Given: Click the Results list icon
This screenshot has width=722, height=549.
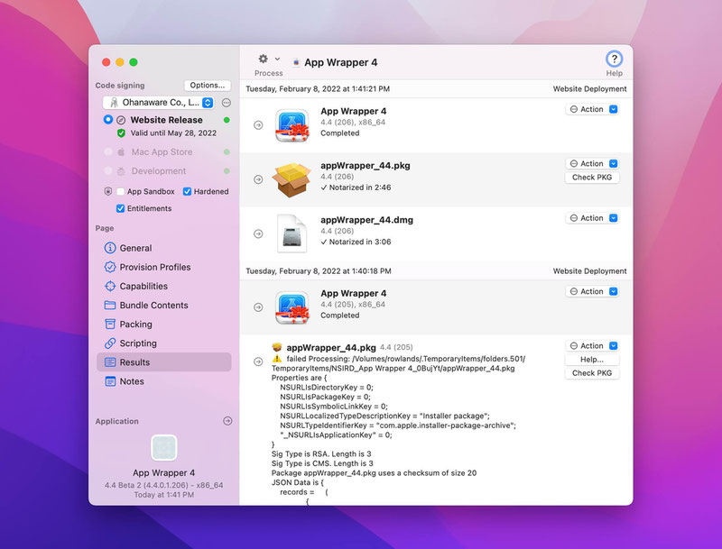Looking at the screenshot, I should tap(110, 362).
